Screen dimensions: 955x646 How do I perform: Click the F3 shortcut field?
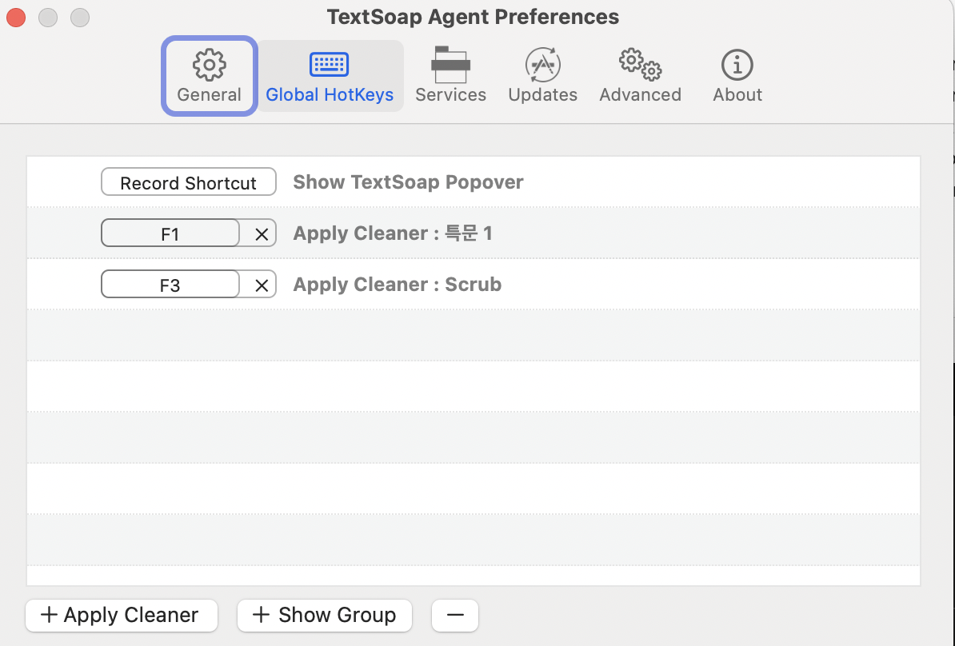(170, 285)
